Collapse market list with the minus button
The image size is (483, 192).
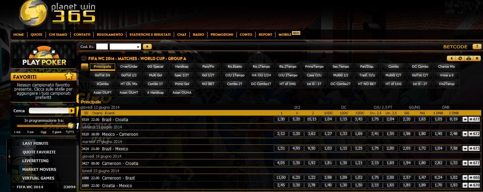click(x=85, y=67)
